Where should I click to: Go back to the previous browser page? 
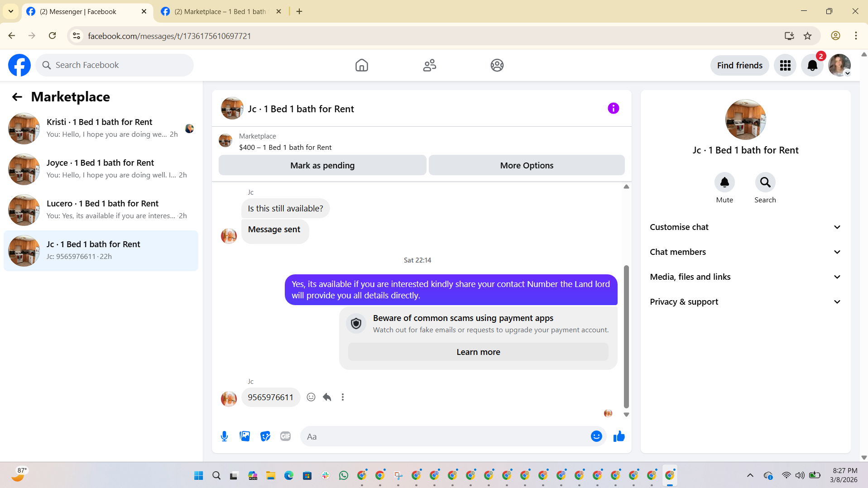coord(12,36)
